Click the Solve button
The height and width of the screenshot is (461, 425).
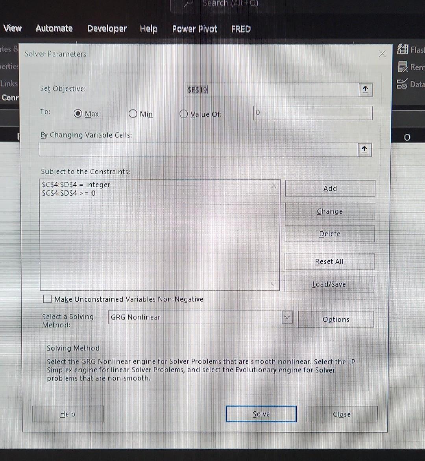tap(261, 414)
